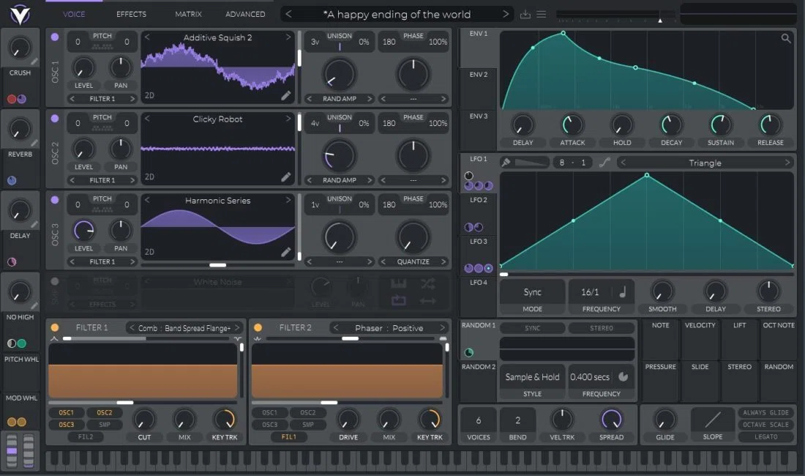This screenshot has height=476, width=805.
Task: Toggle FIL1 input on Filter 2
Action: [288, 437]
